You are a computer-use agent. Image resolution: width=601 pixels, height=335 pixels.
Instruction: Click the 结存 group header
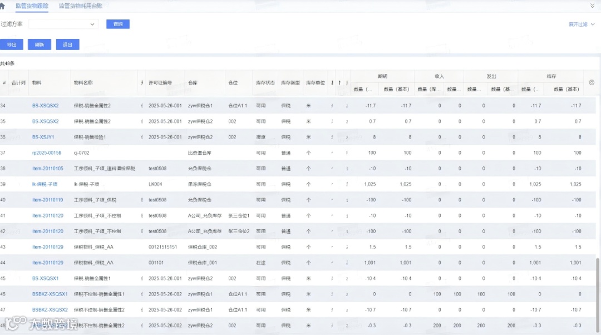[551, 76]
